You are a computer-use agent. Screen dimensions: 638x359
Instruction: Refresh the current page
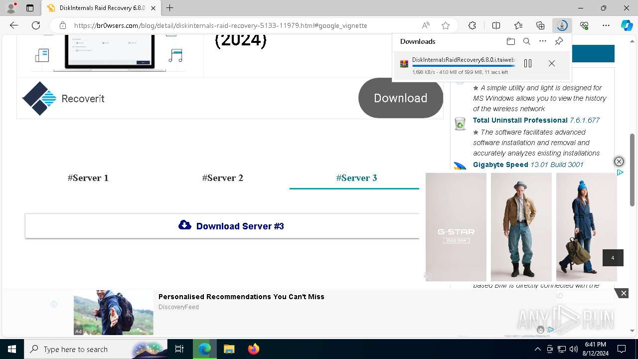pos(36,25)
